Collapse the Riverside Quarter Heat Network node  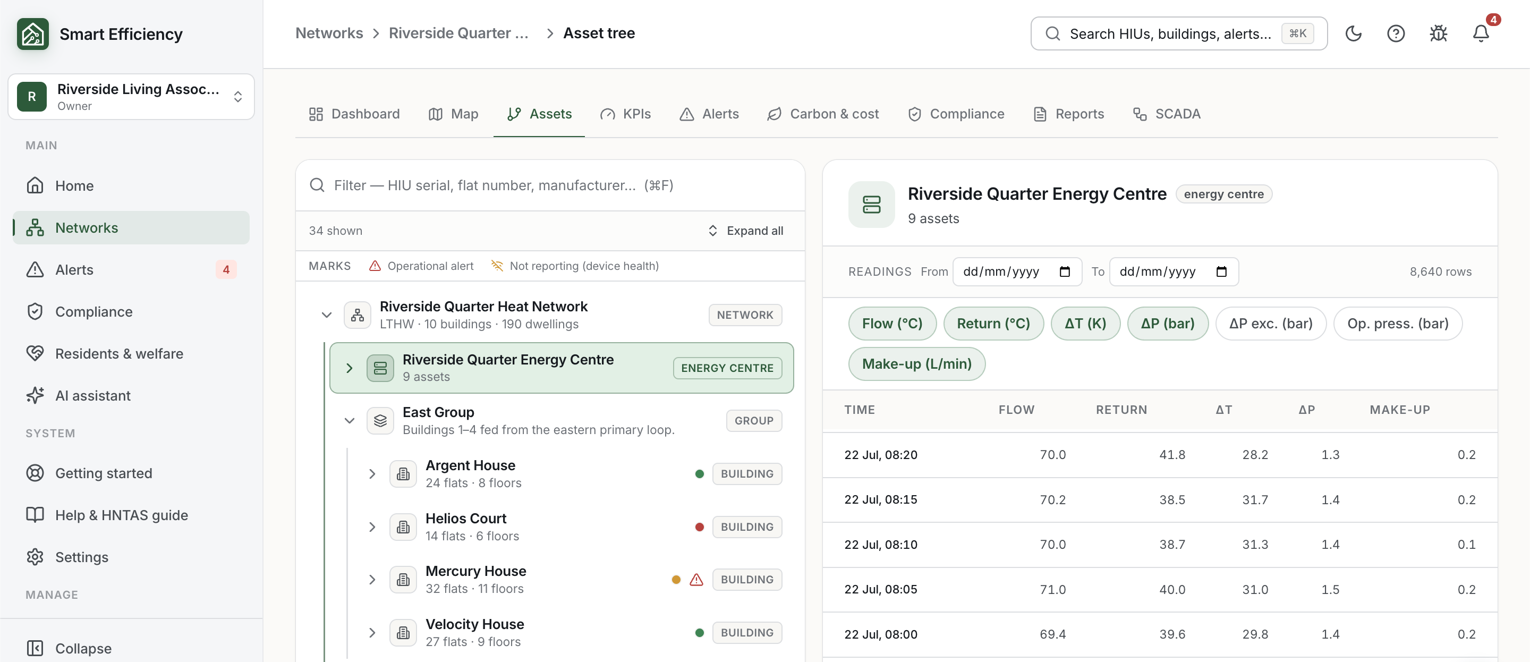point(327,315)
